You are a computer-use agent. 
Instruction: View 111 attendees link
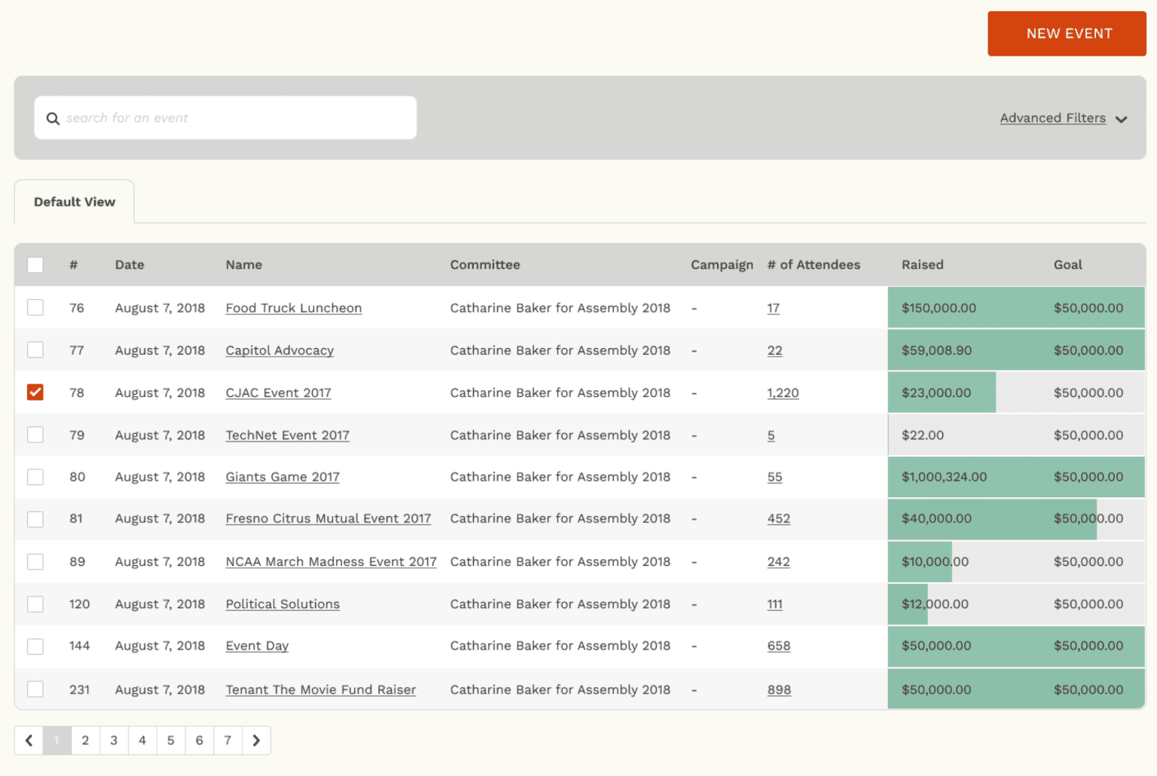click(775, 604)
